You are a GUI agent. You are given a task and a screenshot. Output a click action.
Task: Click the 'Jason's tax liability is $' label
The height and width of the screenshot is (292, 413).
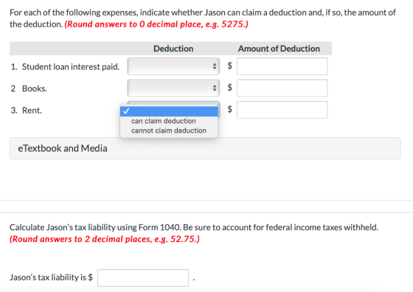[x=51, y=277]
